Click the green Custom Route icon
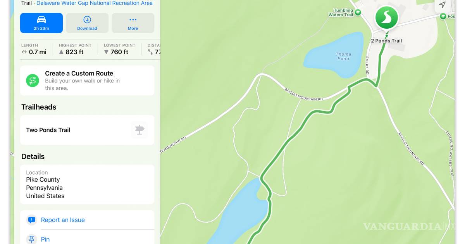465x244 pixels. (33, 81)
